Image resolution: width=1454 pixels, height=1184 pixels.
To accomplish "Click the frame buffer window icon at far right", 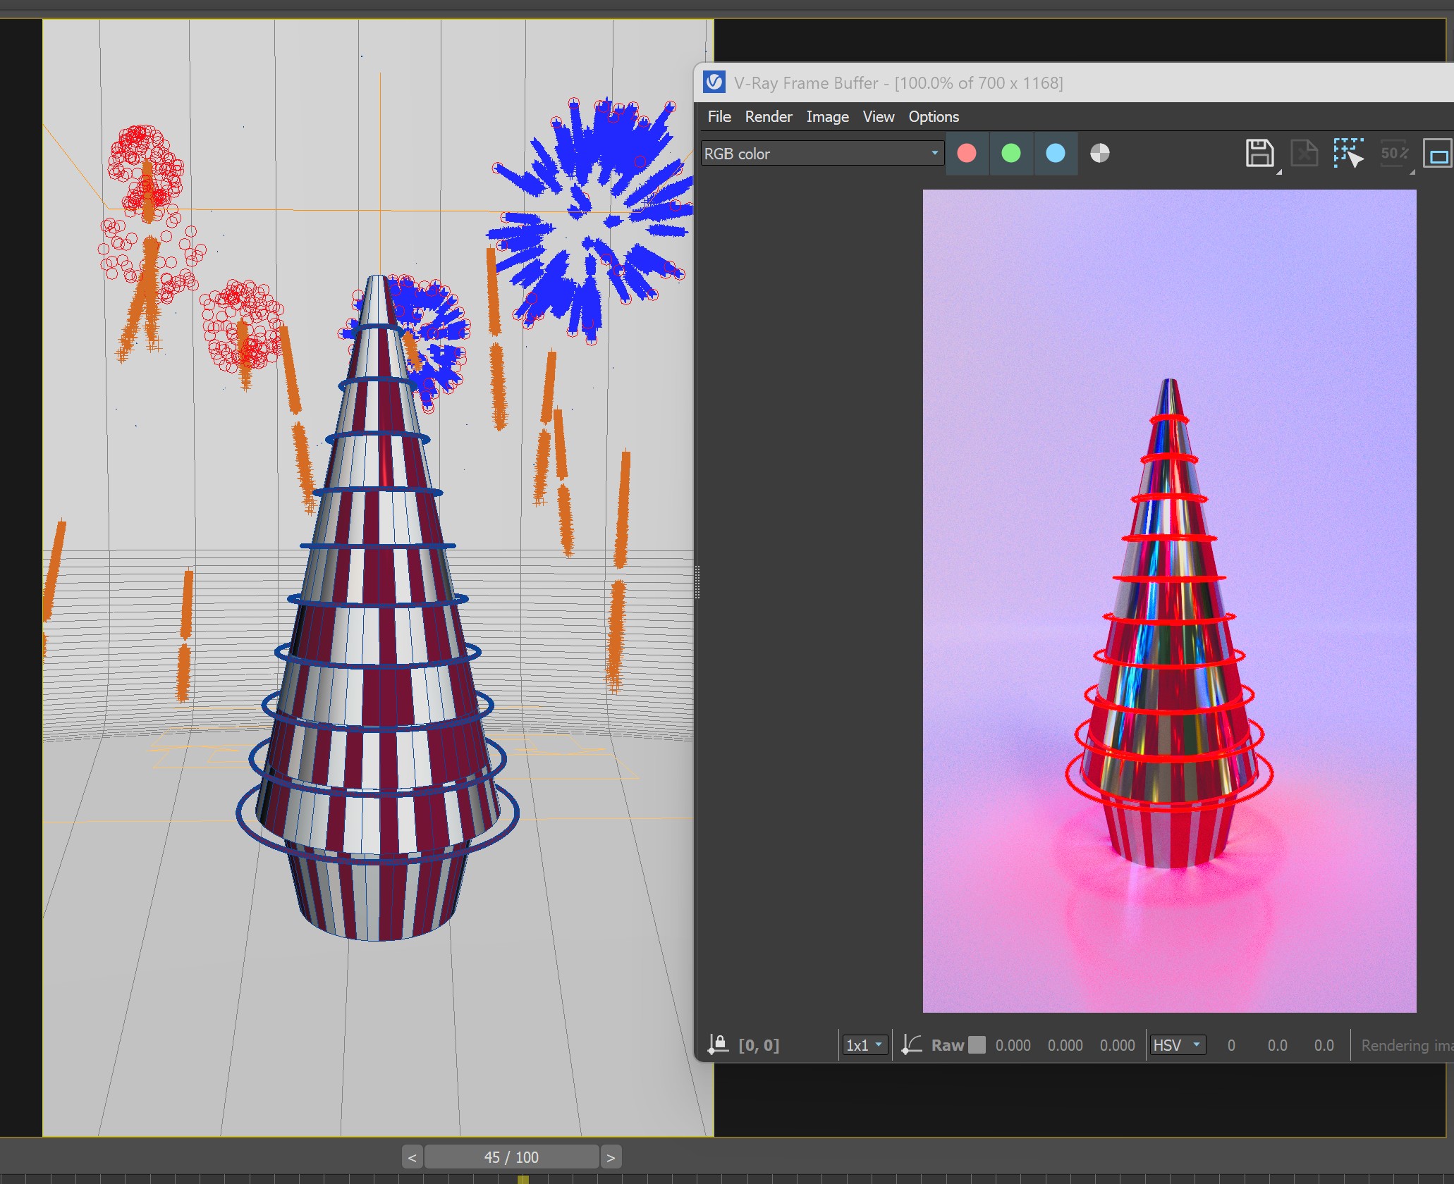I will (x=1437, y=153).
